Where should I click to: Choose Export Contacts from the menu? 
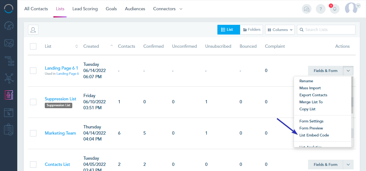coord(313,95)
